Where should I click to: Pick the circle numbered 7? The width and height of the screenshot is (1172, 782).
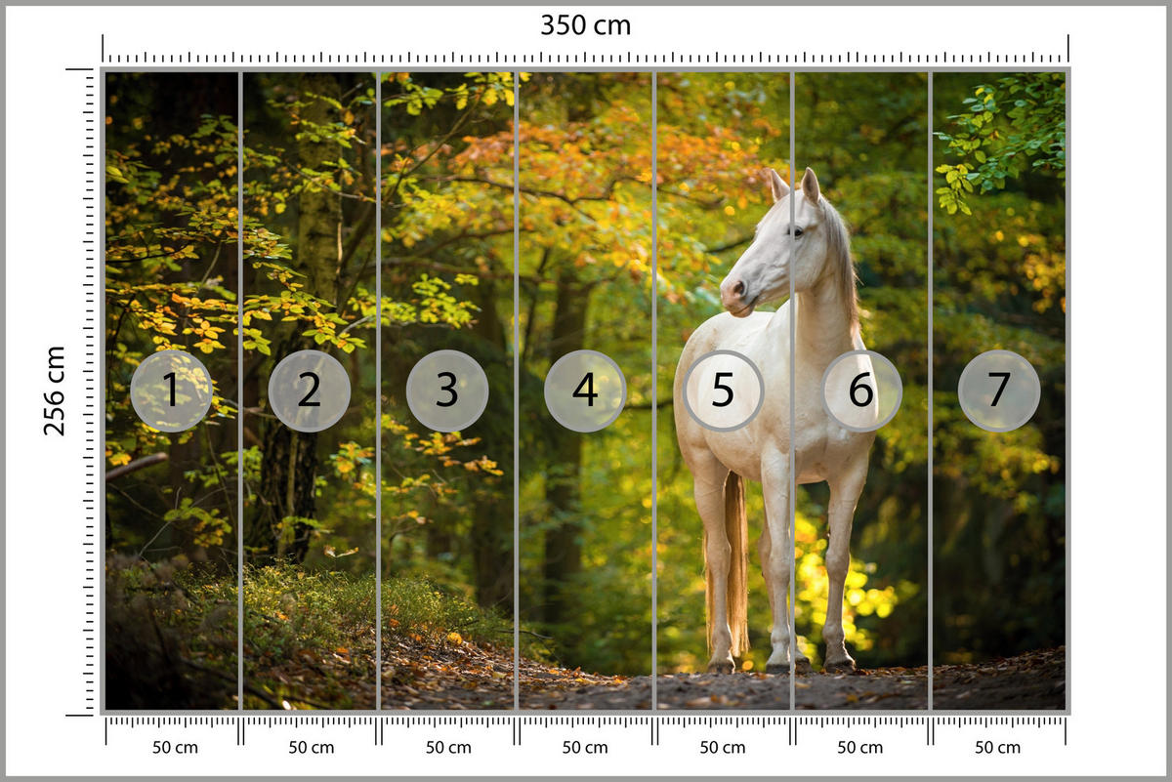tap(998, 391)
